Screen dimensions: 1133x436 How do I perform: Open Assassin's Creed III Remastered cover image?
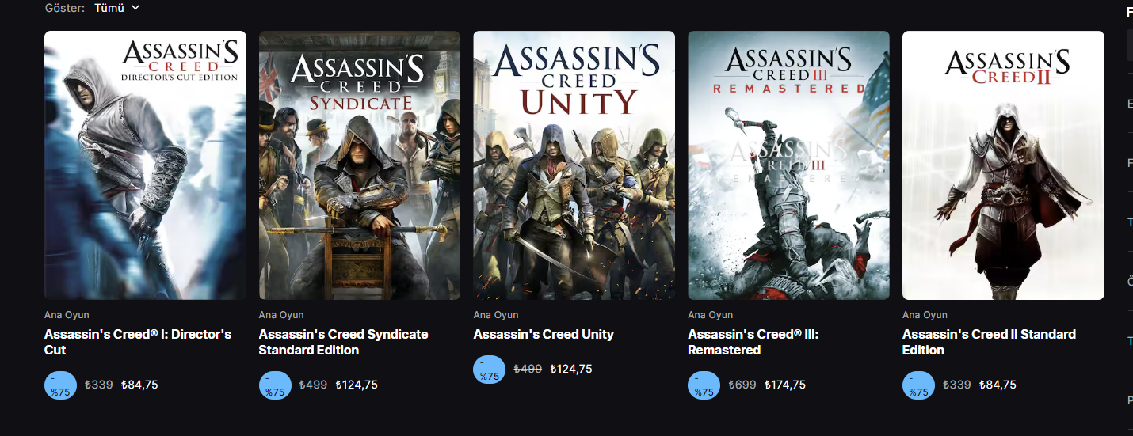click(x=788, y=165)
